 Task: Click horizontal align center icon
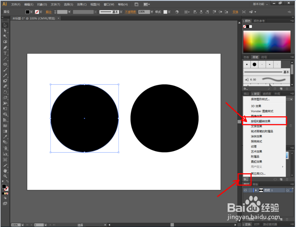click(201, 12)
